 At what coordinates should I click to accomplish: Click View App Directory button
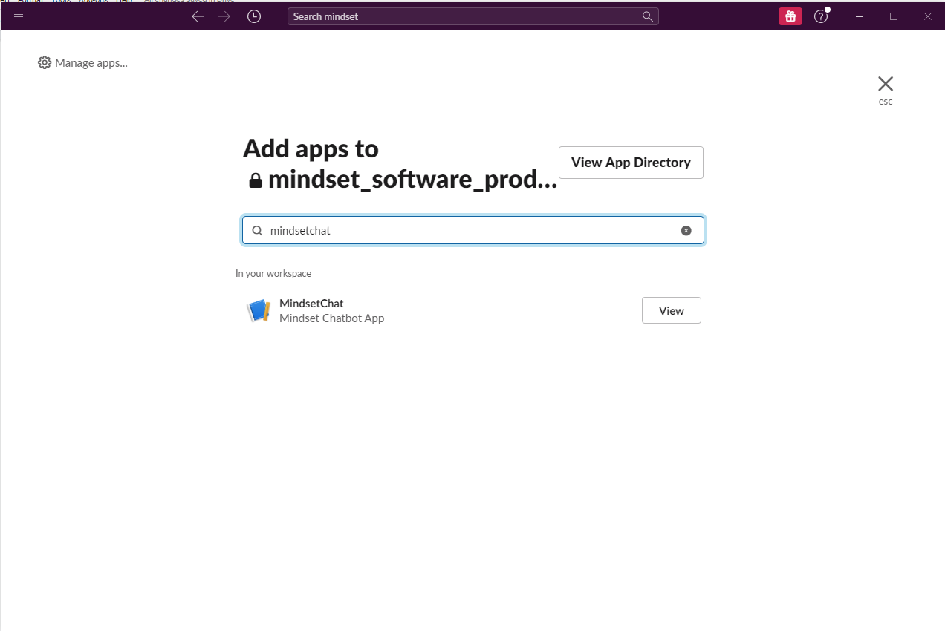[631, 163]
